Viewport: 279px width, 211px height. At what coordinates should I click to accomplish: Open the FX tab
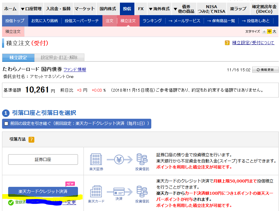[141, 9]
